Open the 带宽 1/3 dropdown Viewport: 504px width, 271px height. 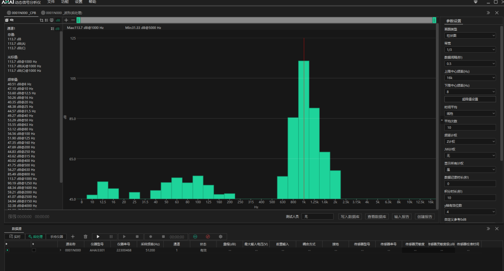pos(470,50)
